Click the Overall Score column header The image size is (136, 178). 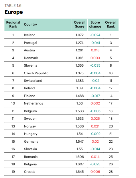click(80, 24)
